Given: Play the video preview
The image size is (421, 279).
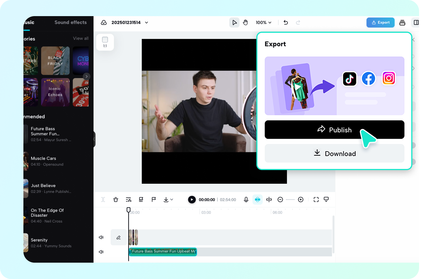Looking at the screenshot, I should click(192, 200).
